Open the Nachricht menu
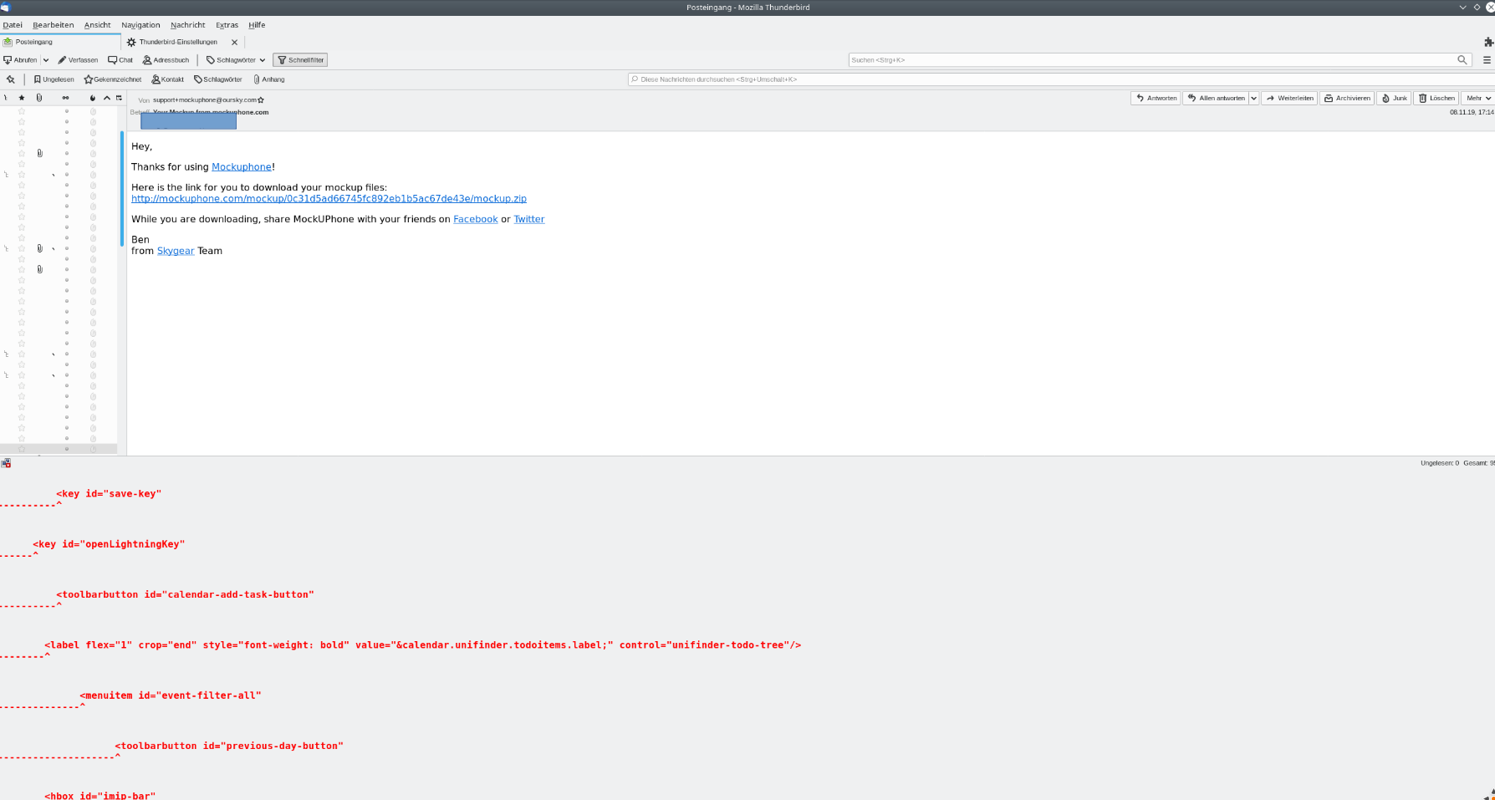The height and width of the screenshot is (800, 1495). [188, 25]
